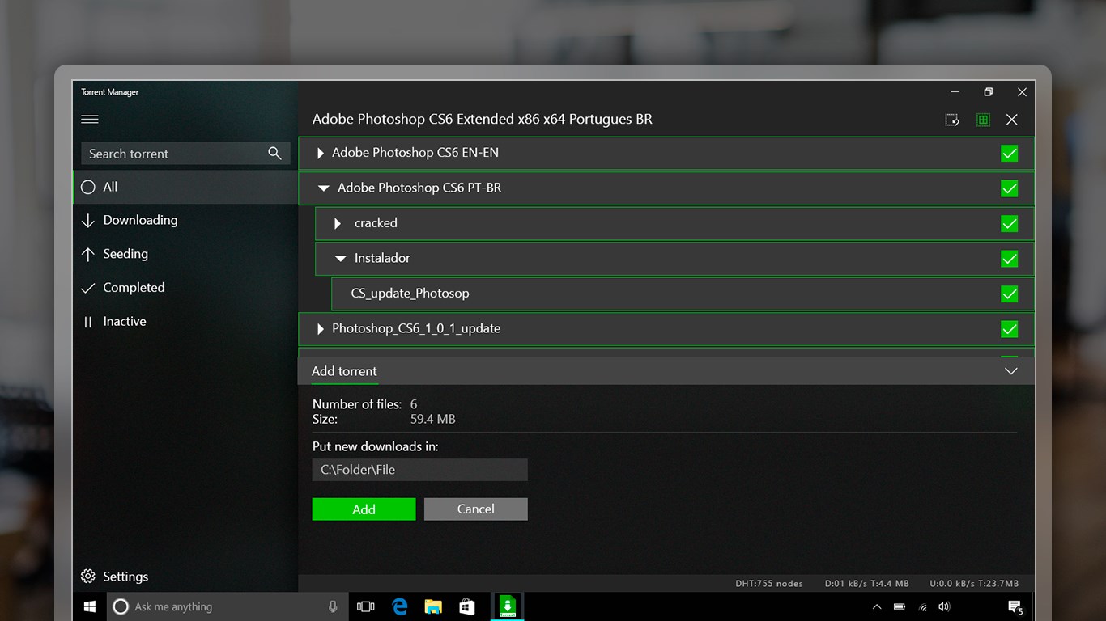This screenshot has width=1106, height=621.
Task: Select the CS_update_Photosop file row
Action: click(x=683, y=294)
